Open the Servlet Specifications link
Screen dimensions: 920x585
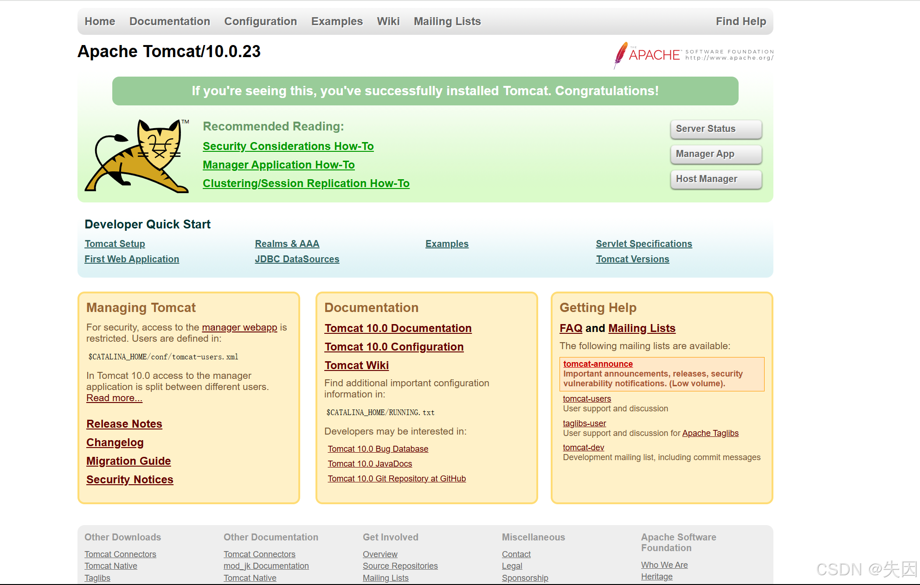pyautogui.click(x=644, y=244)
